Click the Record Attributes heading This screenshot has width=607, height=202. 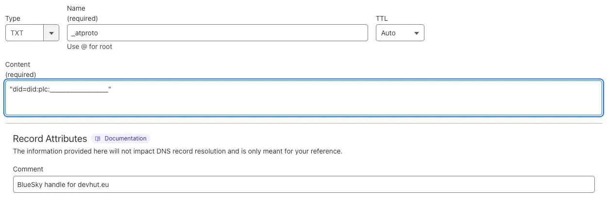coord(50,139)
